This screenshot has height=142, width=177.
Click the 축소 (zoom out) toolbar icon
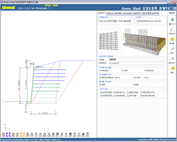click(18, 134)
